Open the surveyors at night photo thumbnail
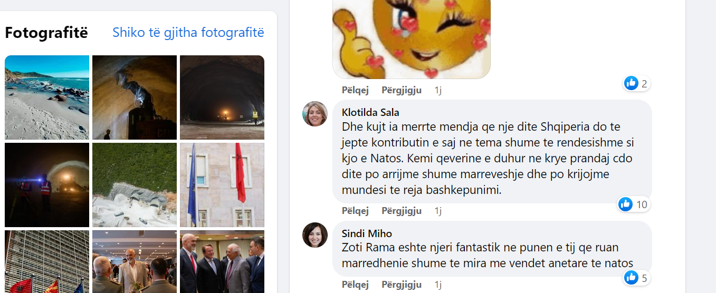716x293 pixels. [x=47, y=185]
